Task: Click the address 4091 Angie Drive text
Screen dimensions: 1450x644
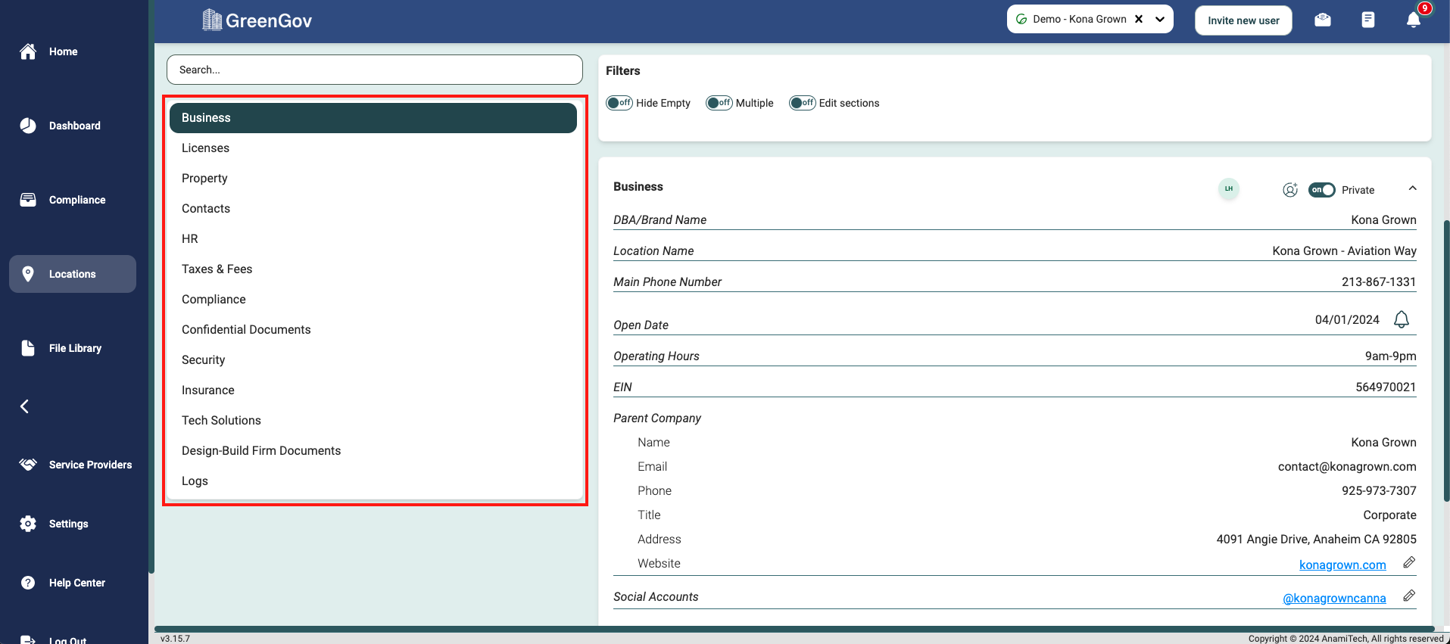Action: [1316, 539]
